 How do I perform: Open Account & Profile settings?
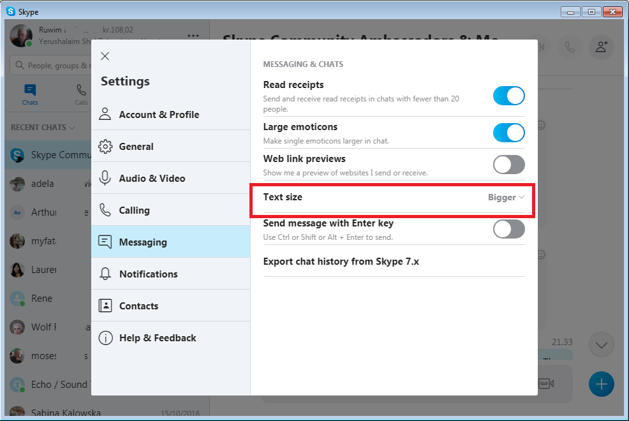[171, 114]
